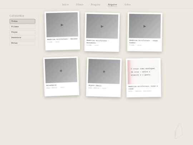
Task: Filter archive by Peças
Action: coord(23,32)
